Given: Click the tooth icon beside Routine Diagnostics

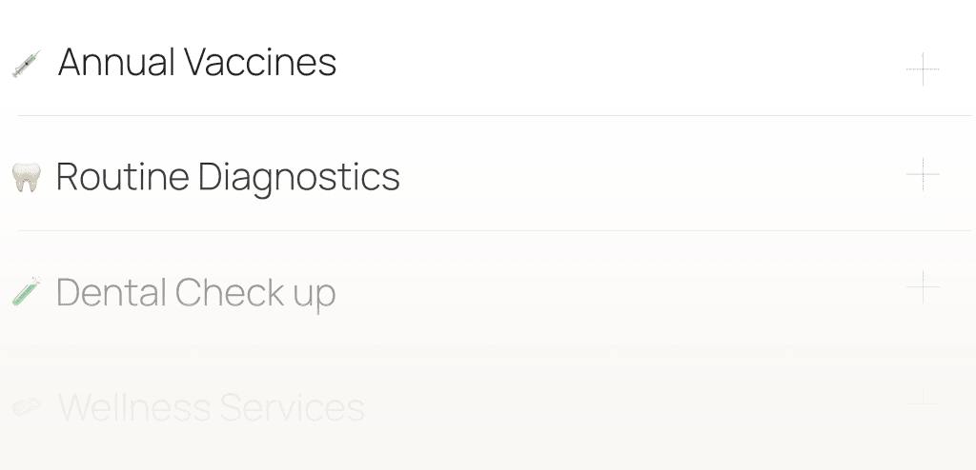Looking at the screenshot, I should pyautogui.click(x=27, y=177).
